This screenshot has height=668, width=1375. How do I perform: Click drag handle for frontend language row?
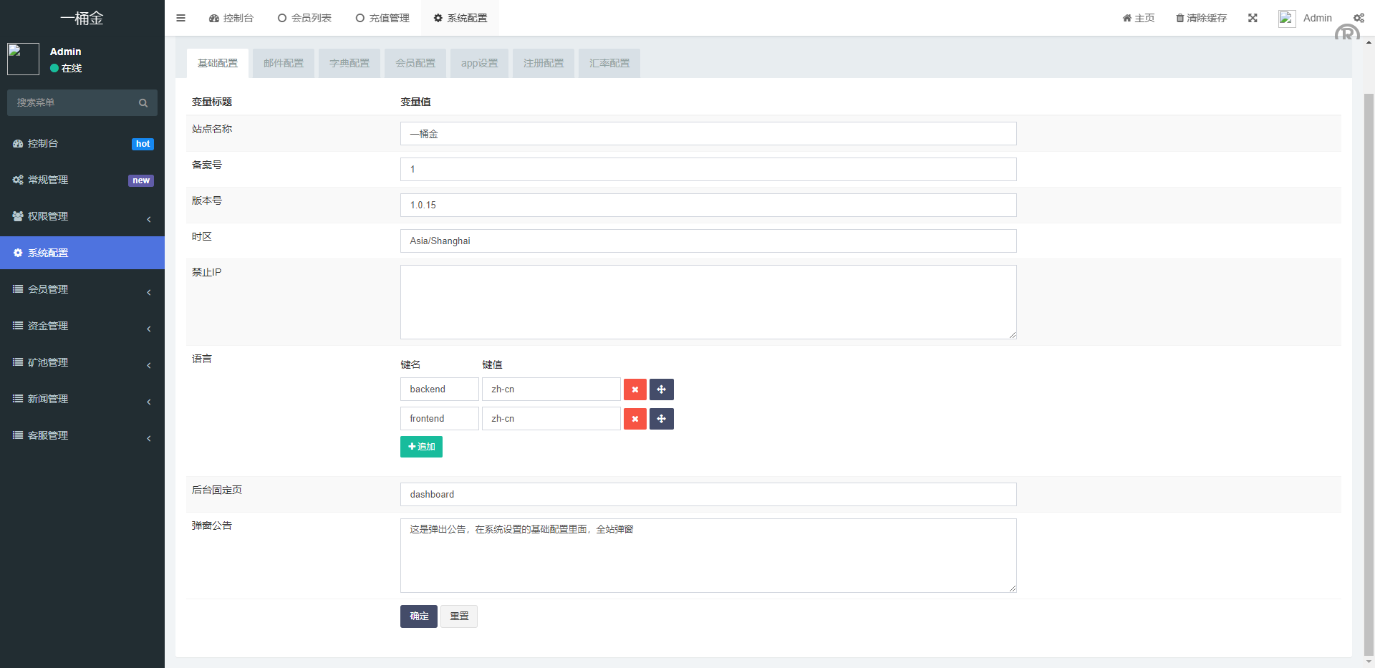661,419
